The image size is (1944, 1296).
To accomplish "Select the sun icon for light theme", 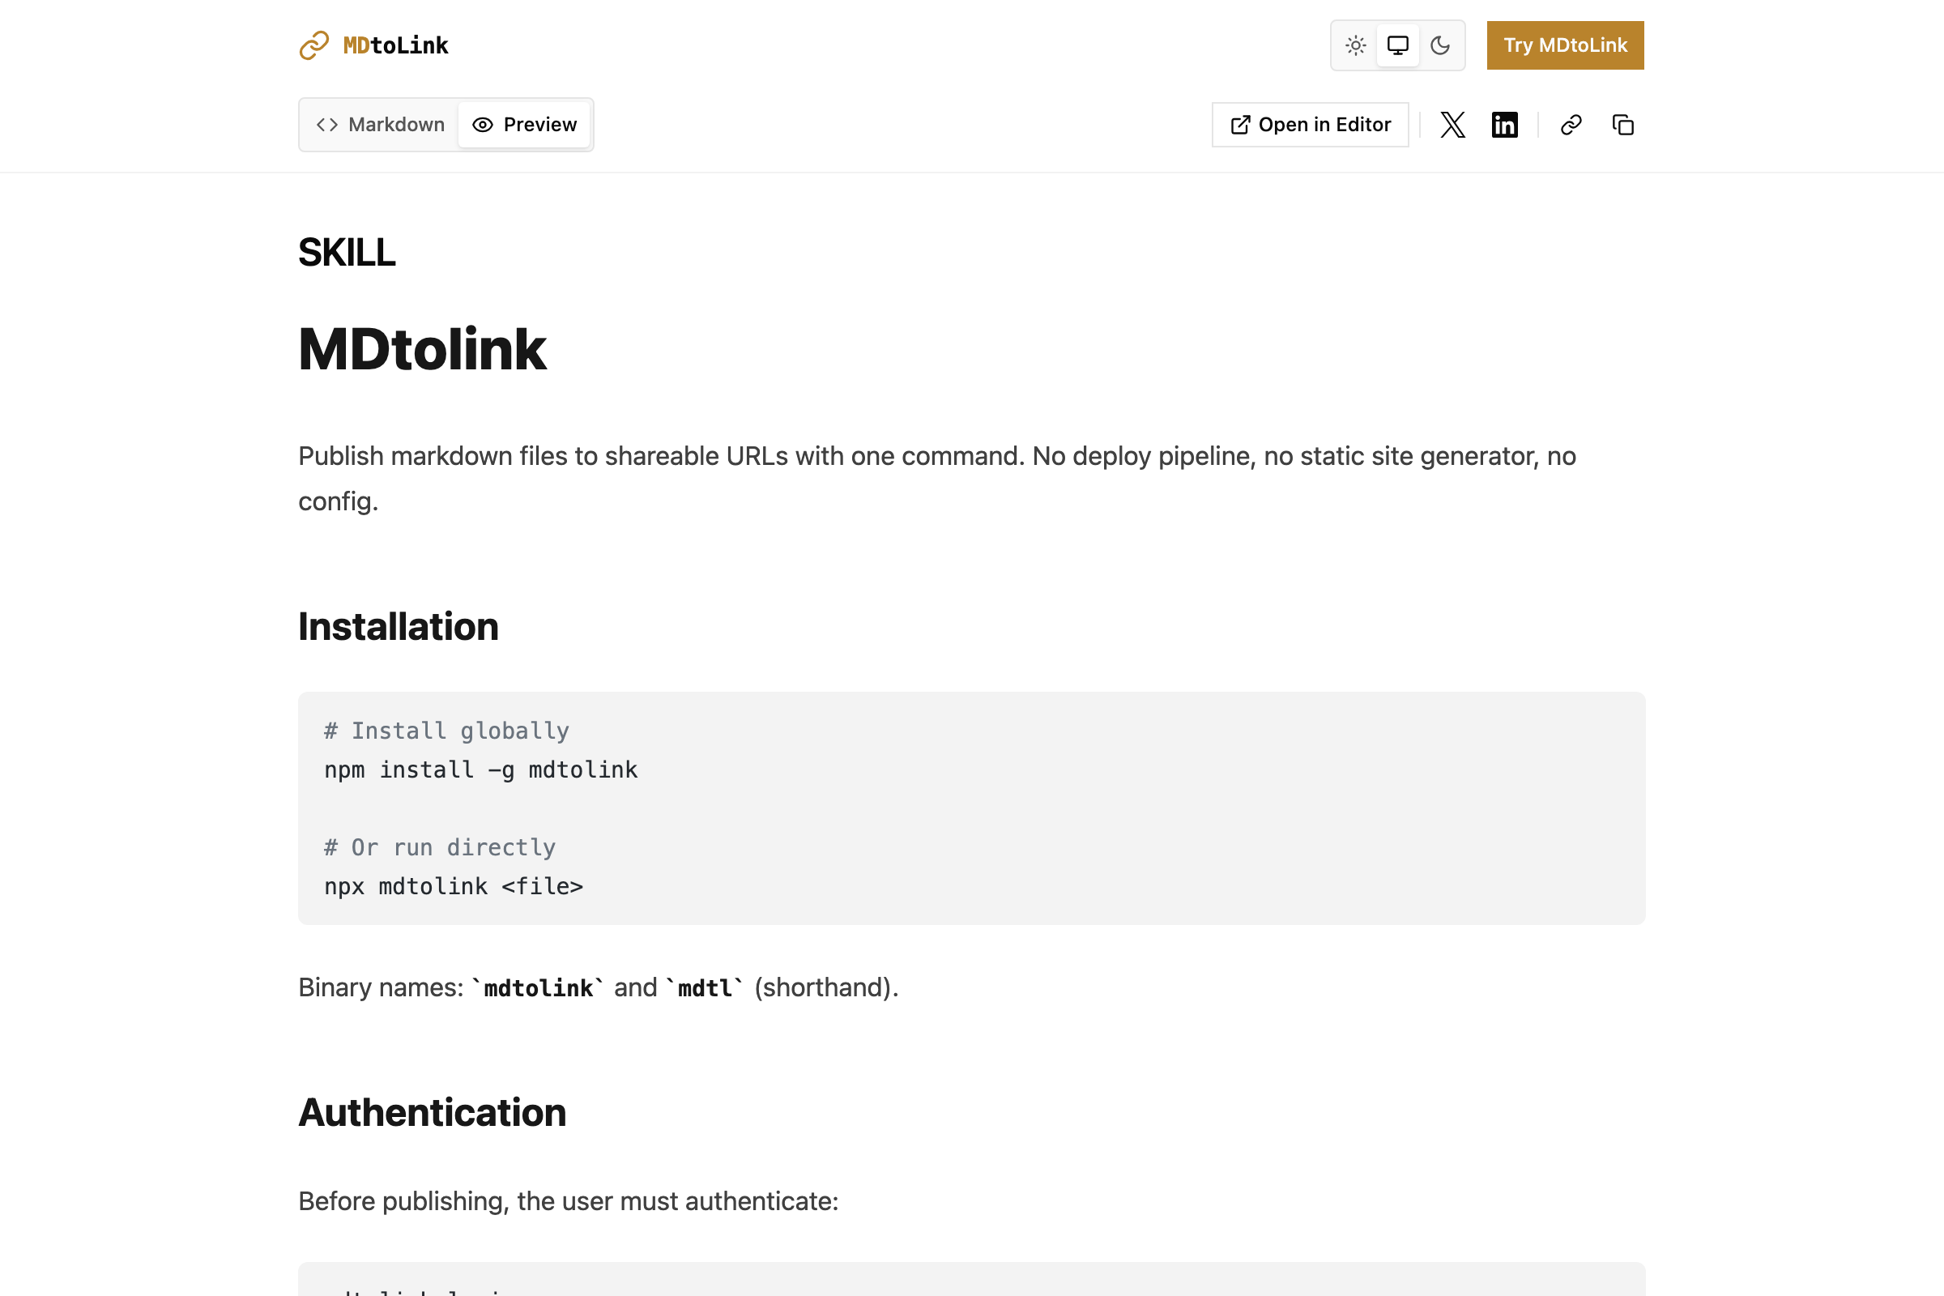I will coord(1354,45).
